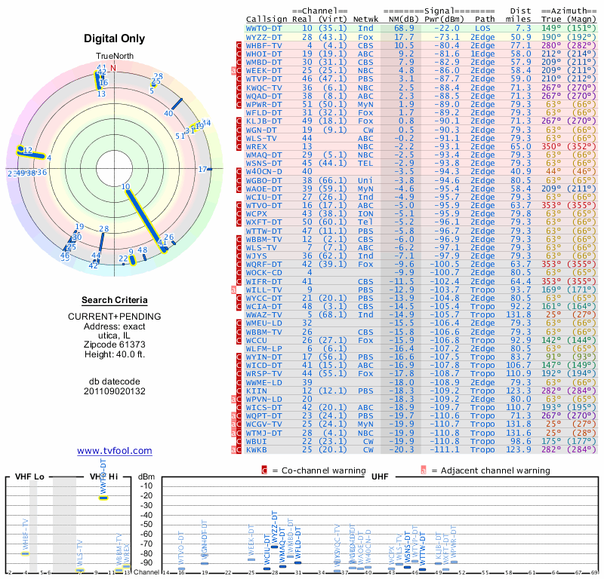This screenshot has height=579, width=604.
Task: Open the www.tvfool.com link
Action: coord(114,451)
